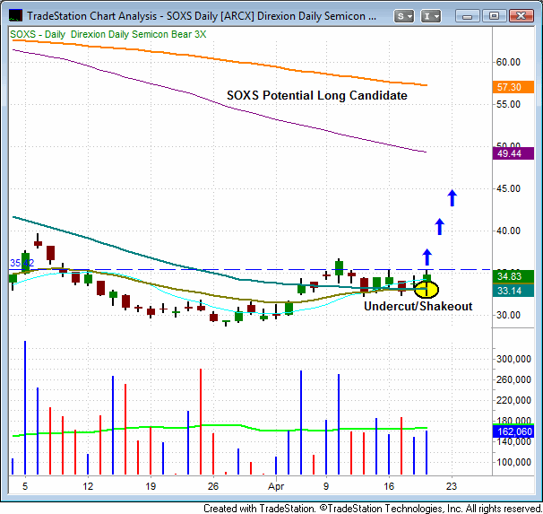Click the orange 57.30 moving average price label
The height and width of the screenshot is (514, 543).
(x=513, y=87)
